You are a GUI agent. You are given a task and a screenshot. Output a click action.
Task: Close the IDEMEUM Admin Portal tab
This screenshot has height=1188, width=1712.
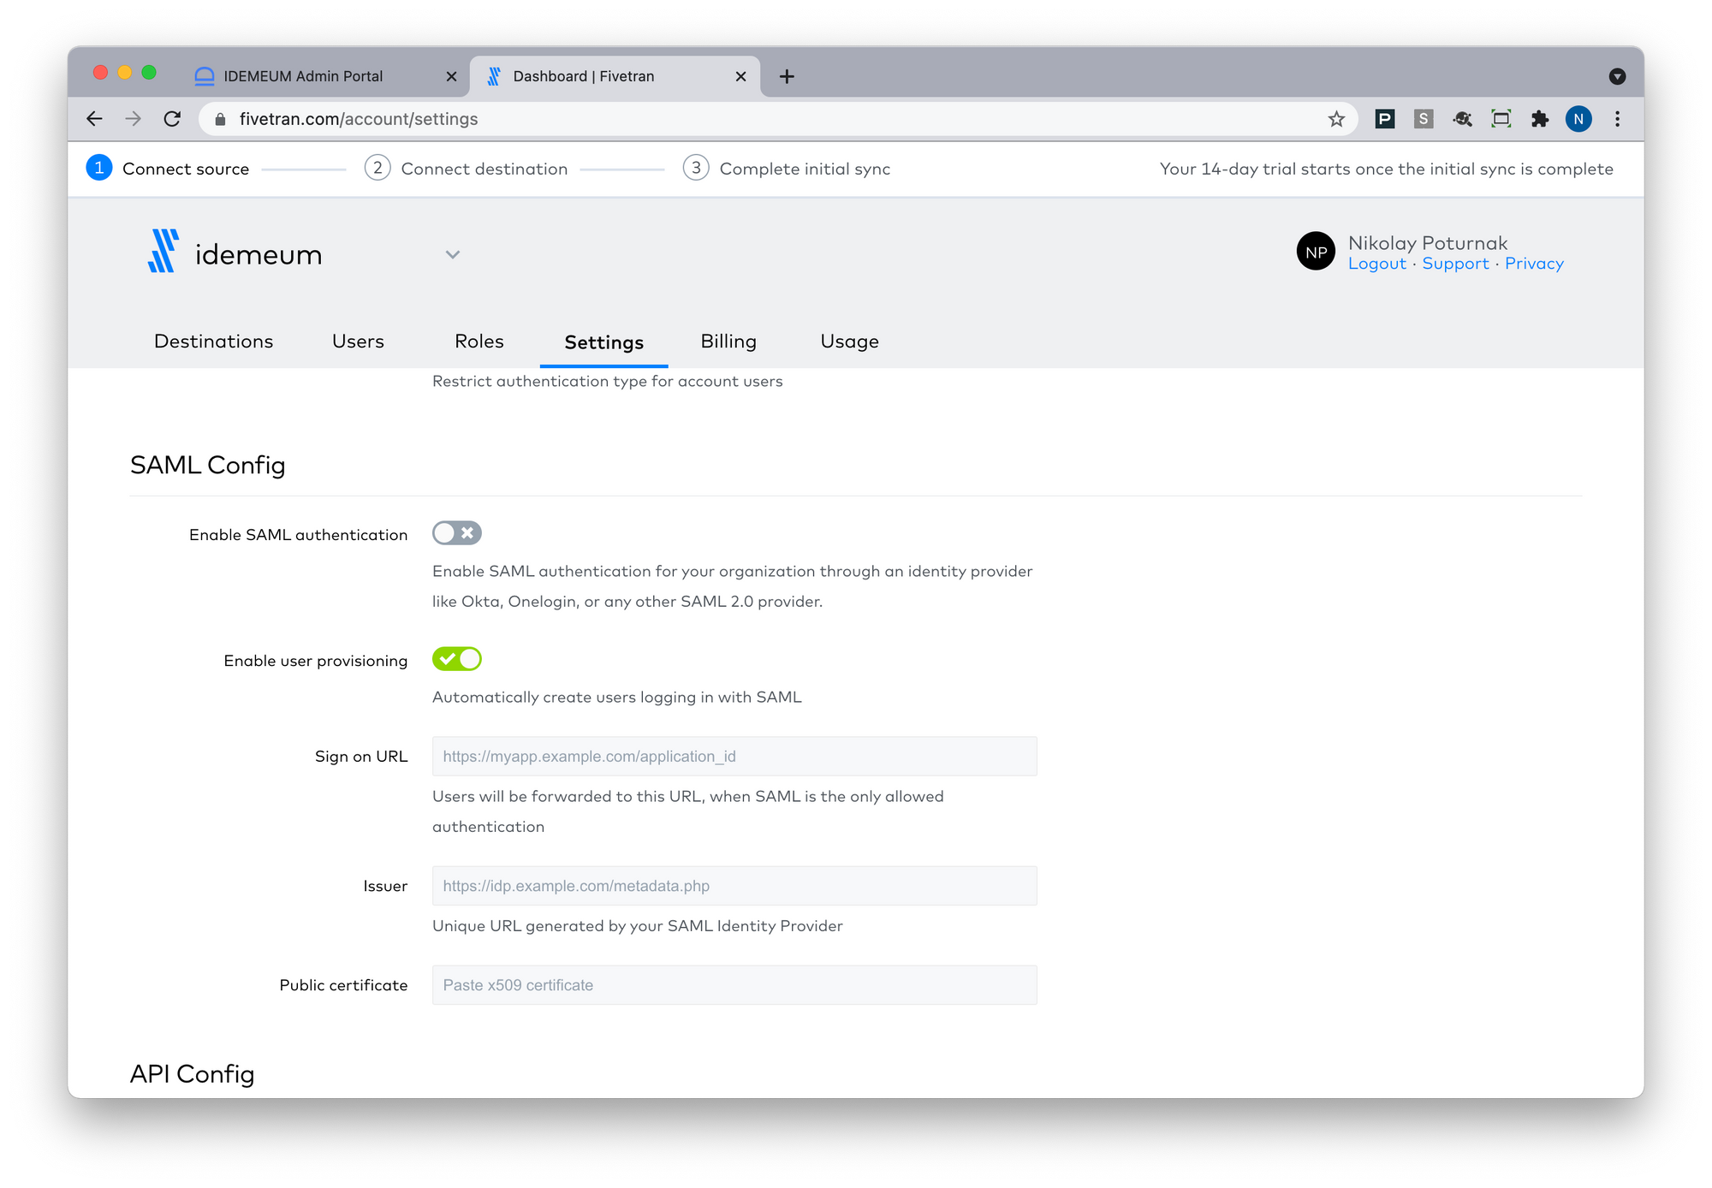coord(451,76)
